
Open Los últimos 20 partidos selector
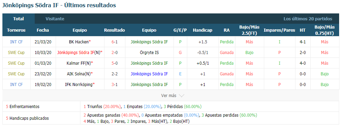pos(308,19)
